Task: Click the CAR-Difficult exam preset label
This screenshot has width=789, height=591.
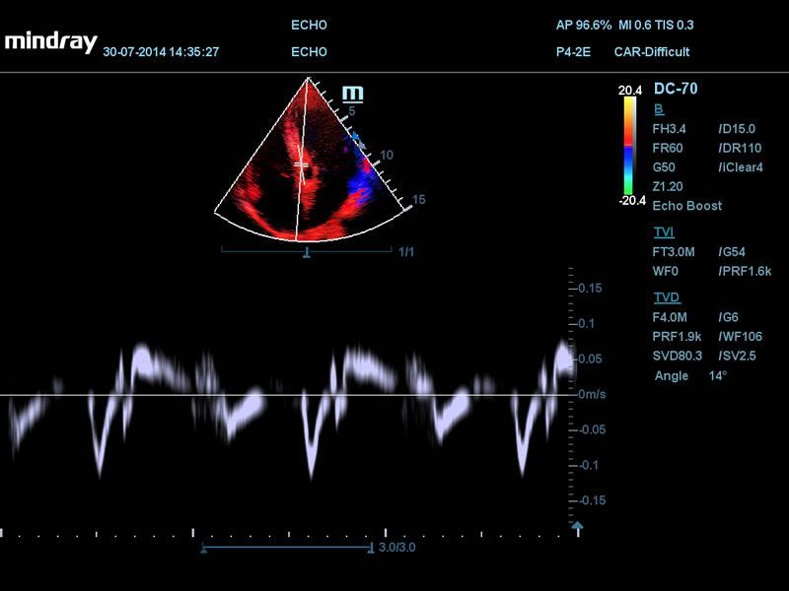Action: (x=652, y=52)
